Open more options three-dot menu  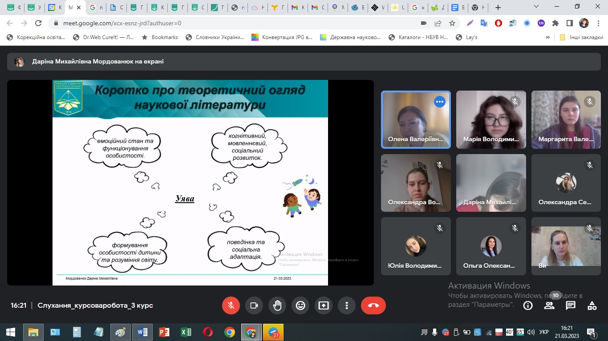[346, 305]
